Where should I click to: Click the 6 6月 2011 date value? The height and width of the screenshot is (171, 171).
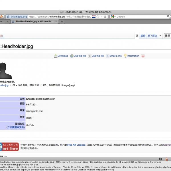pos(32,105)
